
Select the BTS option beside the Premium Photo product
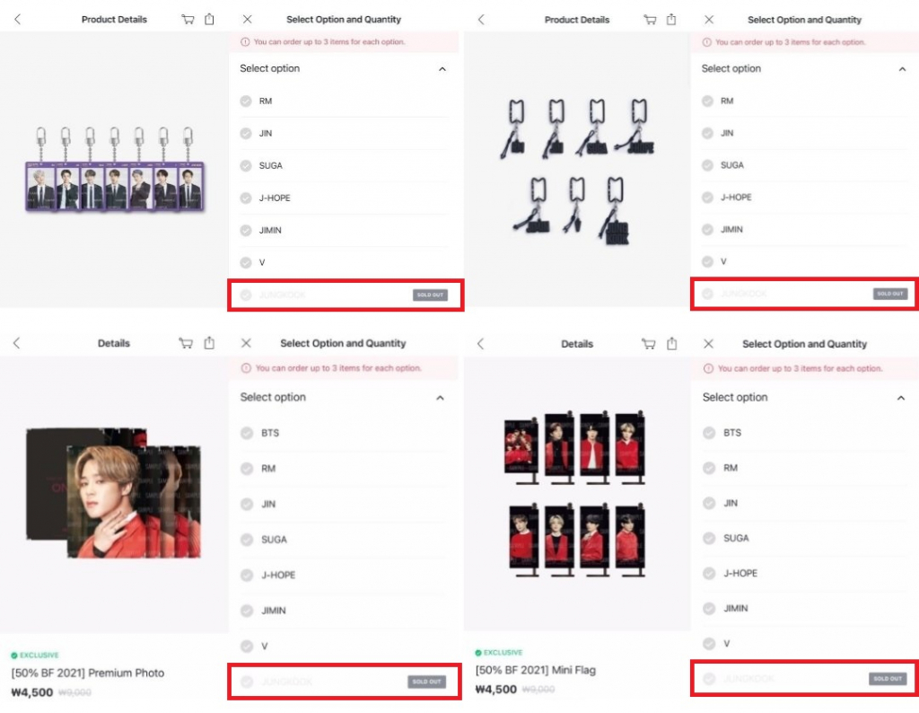tap(345, 433)
